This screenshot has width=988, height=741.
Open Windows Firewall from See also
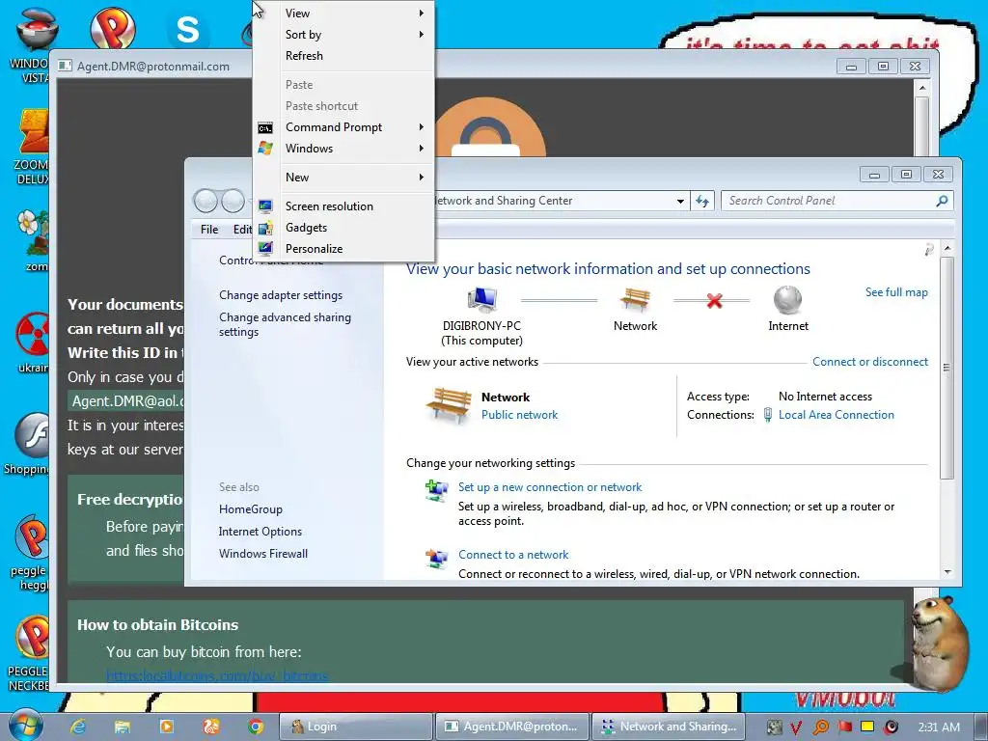(x=263, y=553)
